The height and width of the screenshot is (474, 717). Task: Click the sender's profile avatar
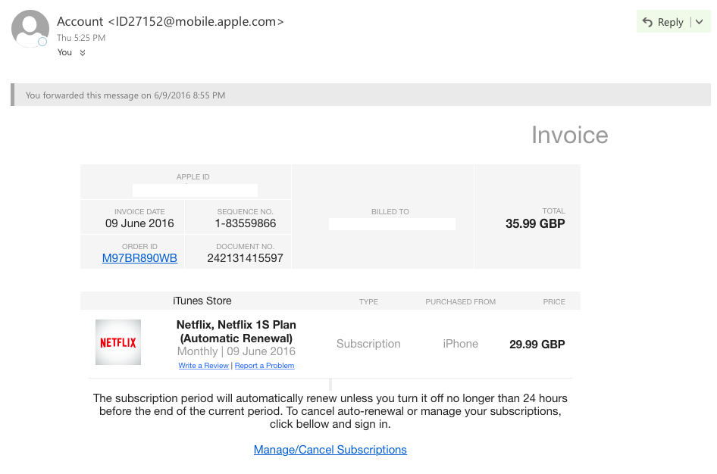coord(30,28)
